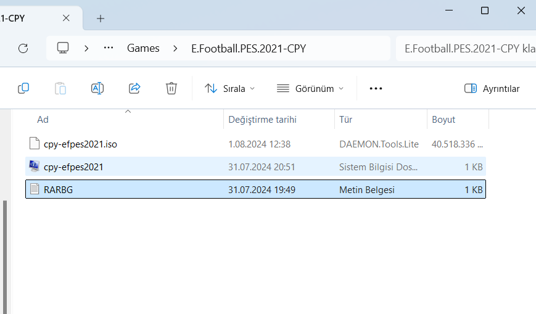
Task: Close the current 1-CPY tab
Action: [x=66, y=18]
